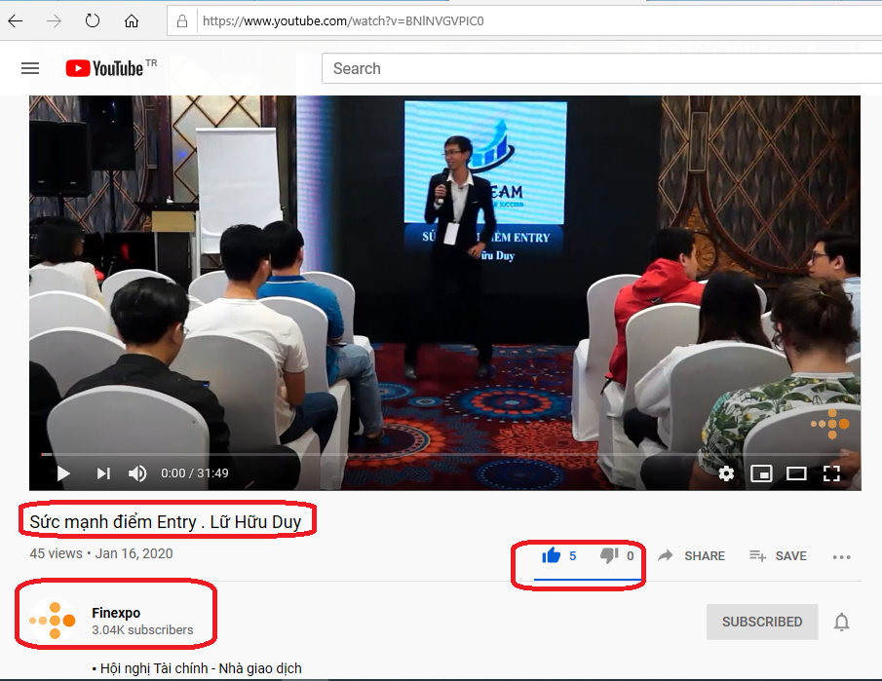
Task: Reload the page with the refresh icon
Action: tap(93, 20)
